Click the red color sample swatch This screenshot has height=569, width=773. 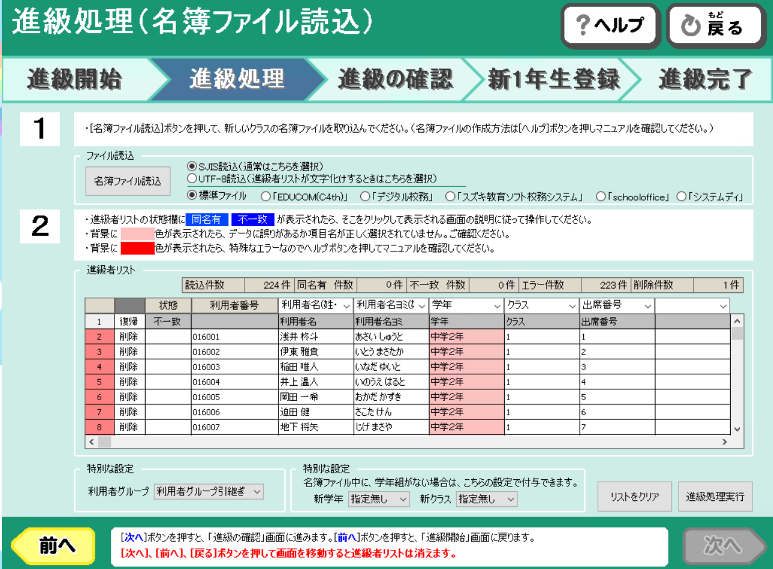pyautogui.click(x=137, y=248)
